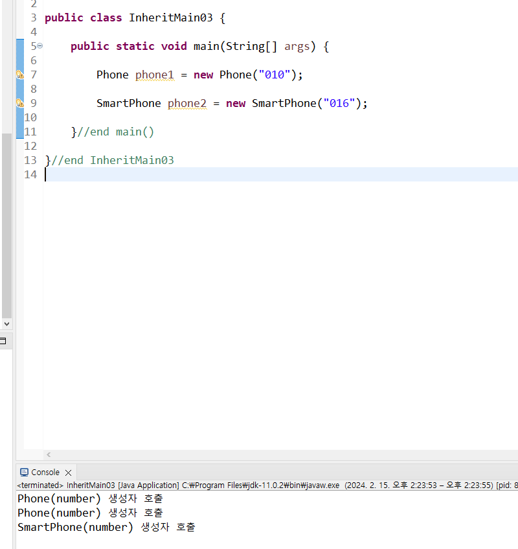518x549 pixels.
Task: Click the Console monitor icon
Action: tap(24, 473)
